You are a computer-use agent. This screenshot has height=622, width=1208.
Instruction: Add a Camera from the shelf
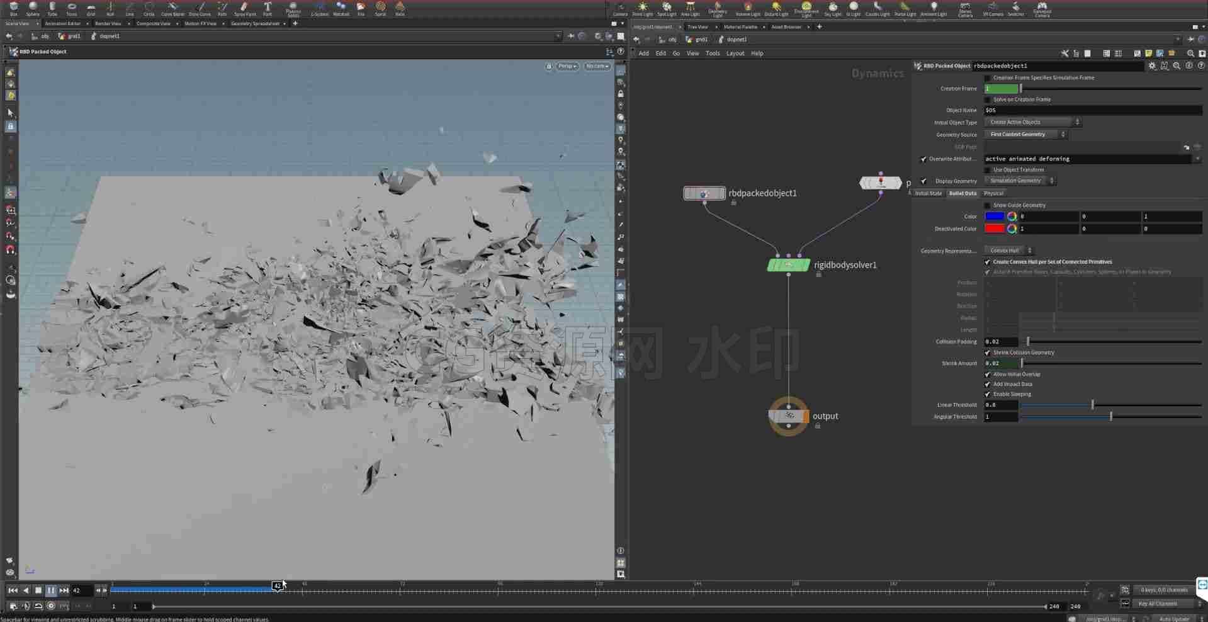[620, 9]
